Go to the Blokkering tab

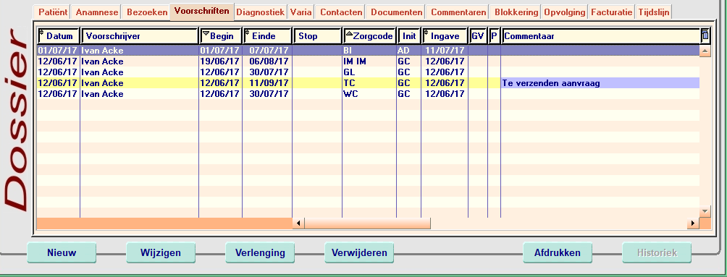tap(516, 12)
